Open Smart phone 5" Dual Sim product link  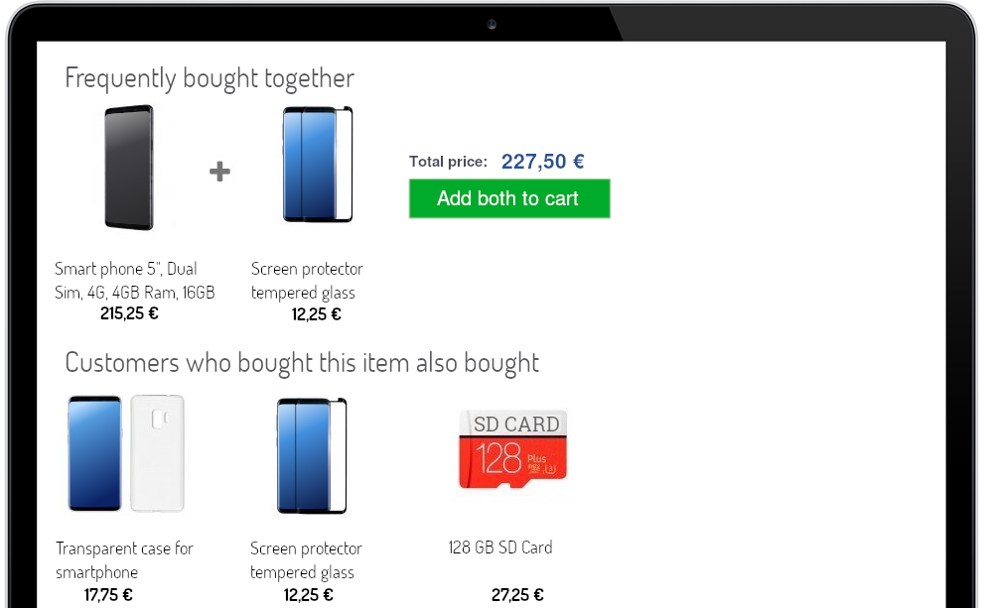click(134, 281)
